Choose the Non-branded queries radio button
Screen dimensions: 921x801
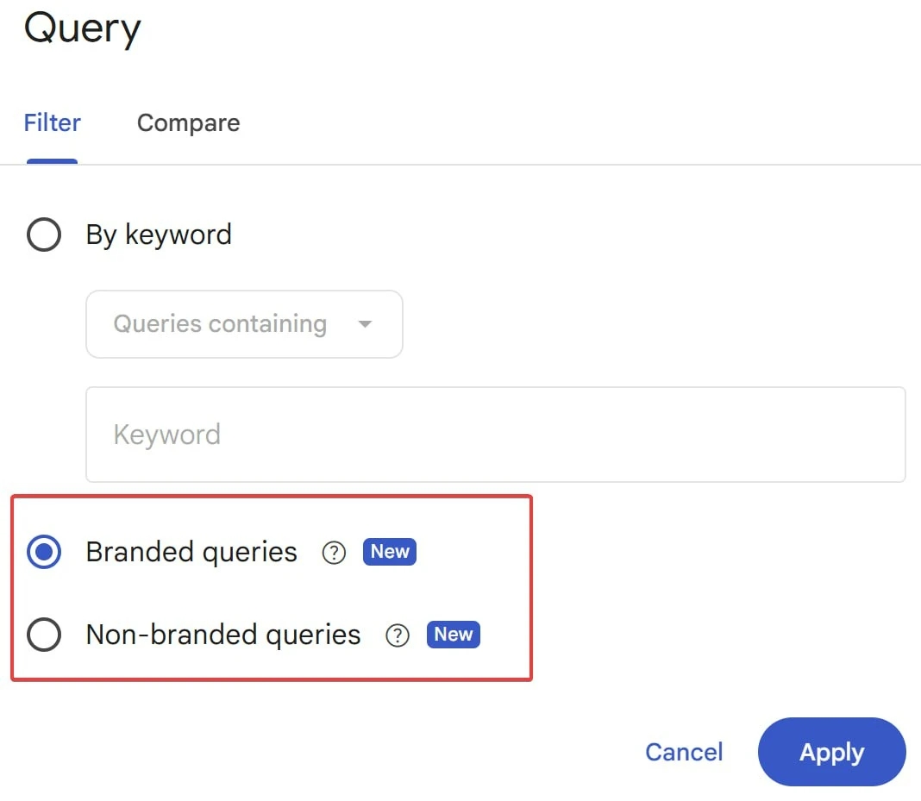click(44, 635)
